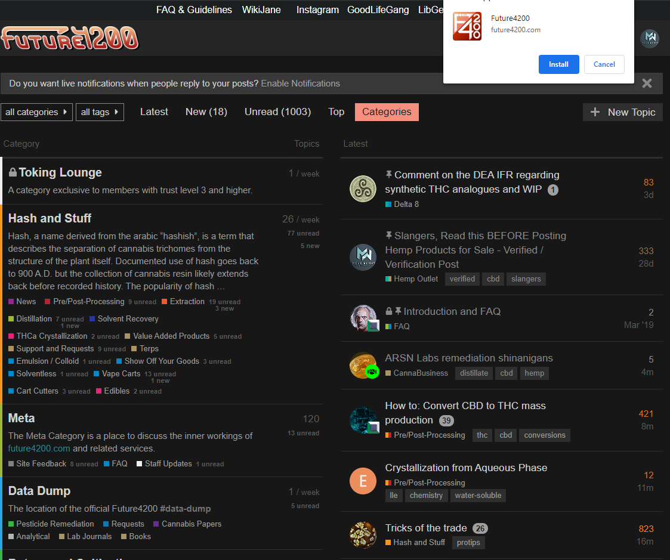Expand the all tags dropdown
This screenshot has width=670, height=560.
pyautogui.click(x=100, y=112)
